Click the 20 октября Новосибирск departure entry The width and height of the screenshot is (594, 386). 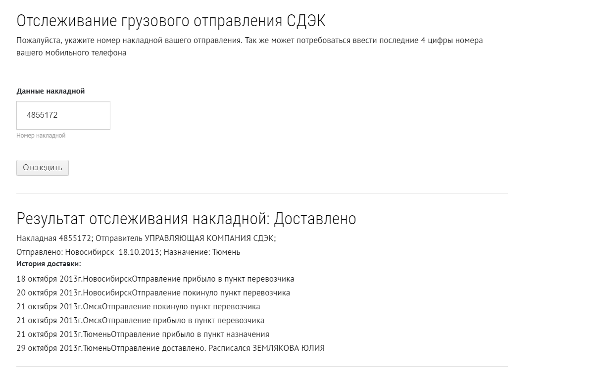click(153, 292)
